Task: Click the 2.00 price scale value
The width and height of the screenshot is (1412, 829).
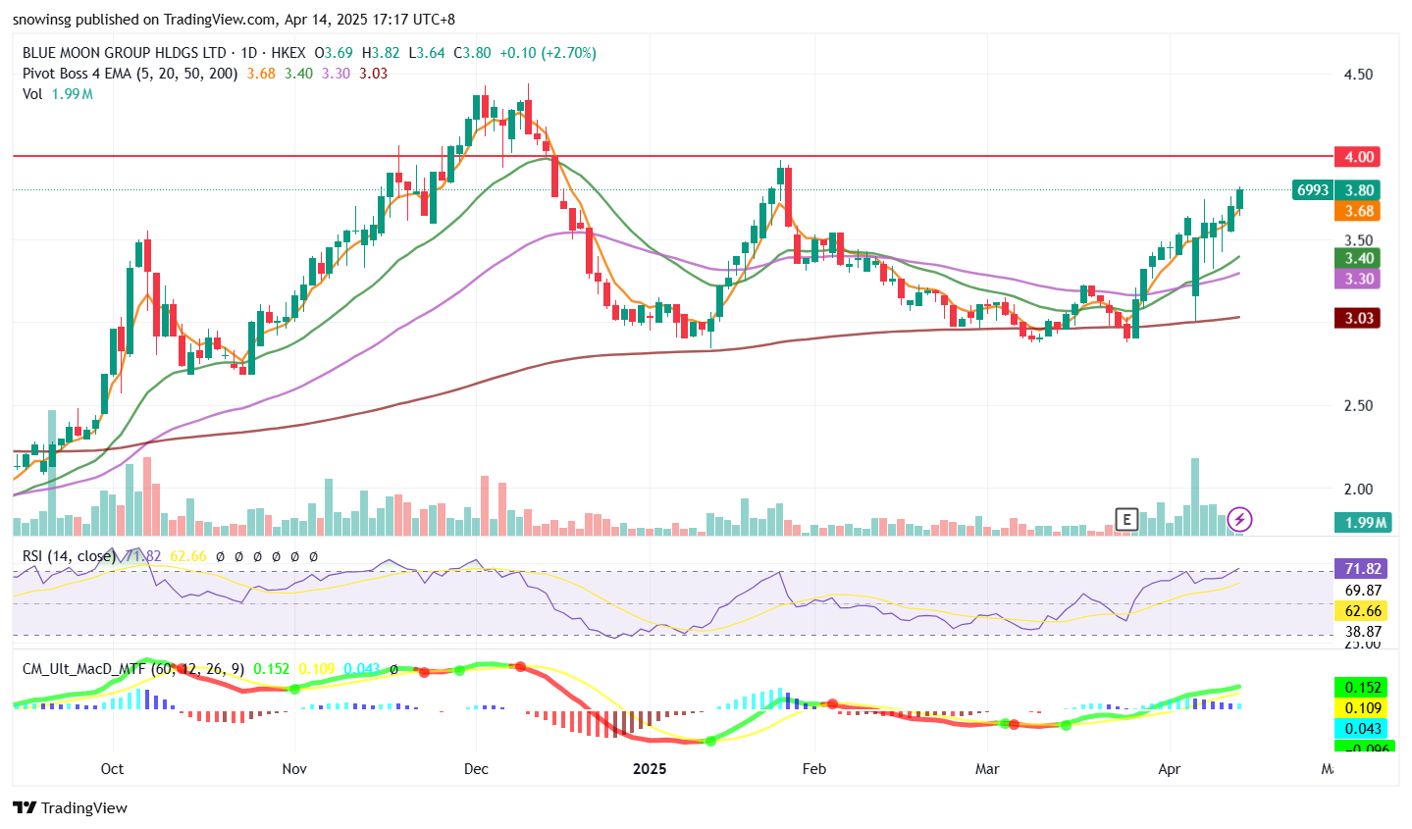Action: pyautogui.click(x=1359, y=489)
